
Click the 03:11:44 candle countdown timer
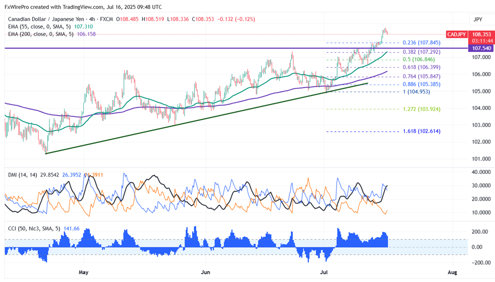click(x=483, y=41)
